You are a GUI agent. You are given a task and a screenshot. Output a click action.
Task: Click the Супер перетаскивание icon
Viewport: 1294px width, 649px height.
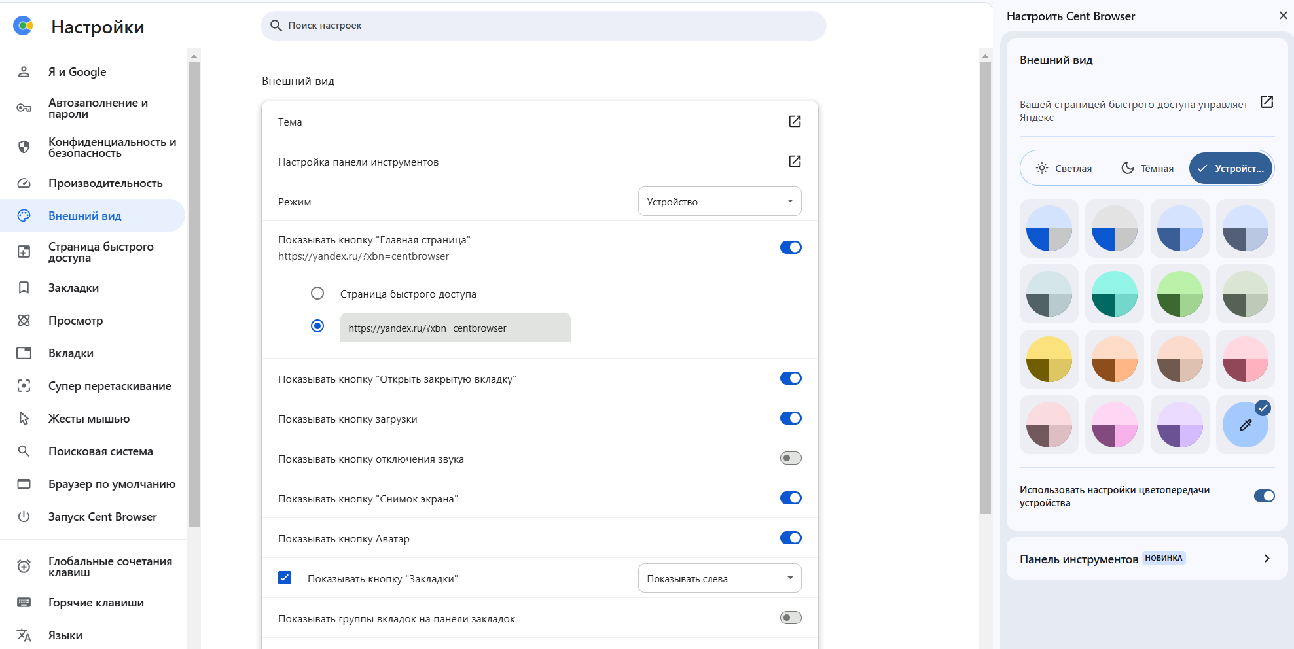[24, 386]
